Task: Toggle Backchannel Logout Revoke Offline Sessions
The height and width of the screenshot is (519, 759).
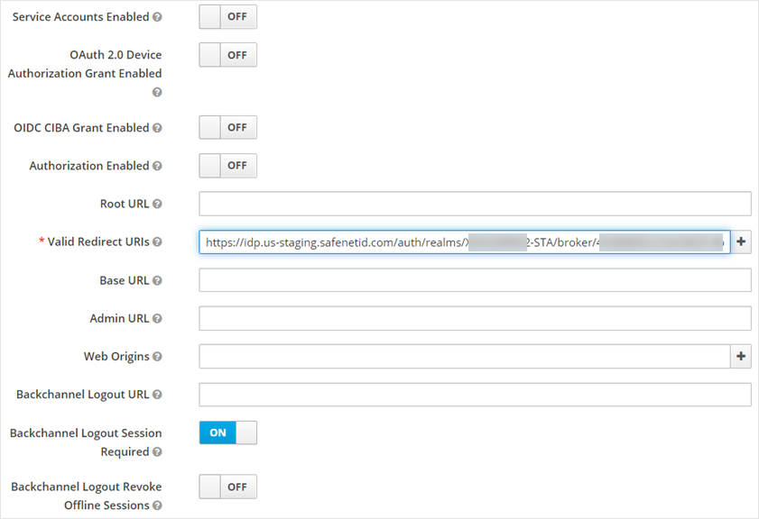Action: point(227,487)
